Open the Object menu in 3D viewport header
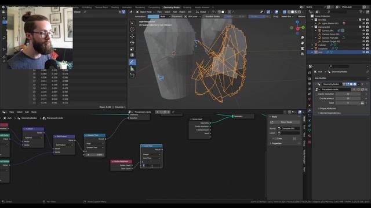Viewport: 371px width, 208px height. click(182, 12)
